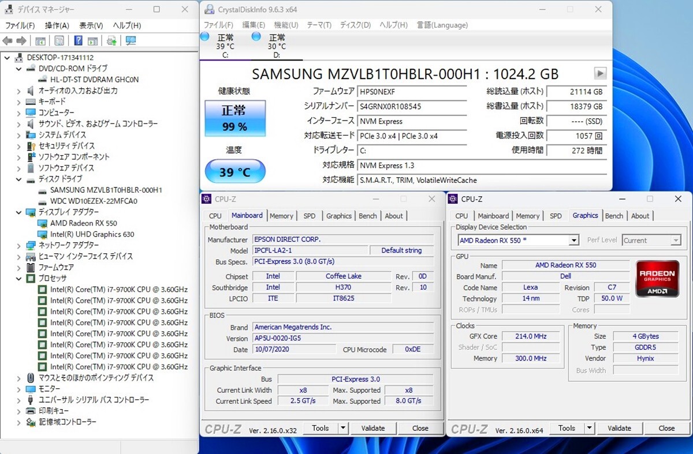Click next-disk arrow beside the Samsung drive title
This screenshot has width=693, height=454.
[x=600, y=73]
